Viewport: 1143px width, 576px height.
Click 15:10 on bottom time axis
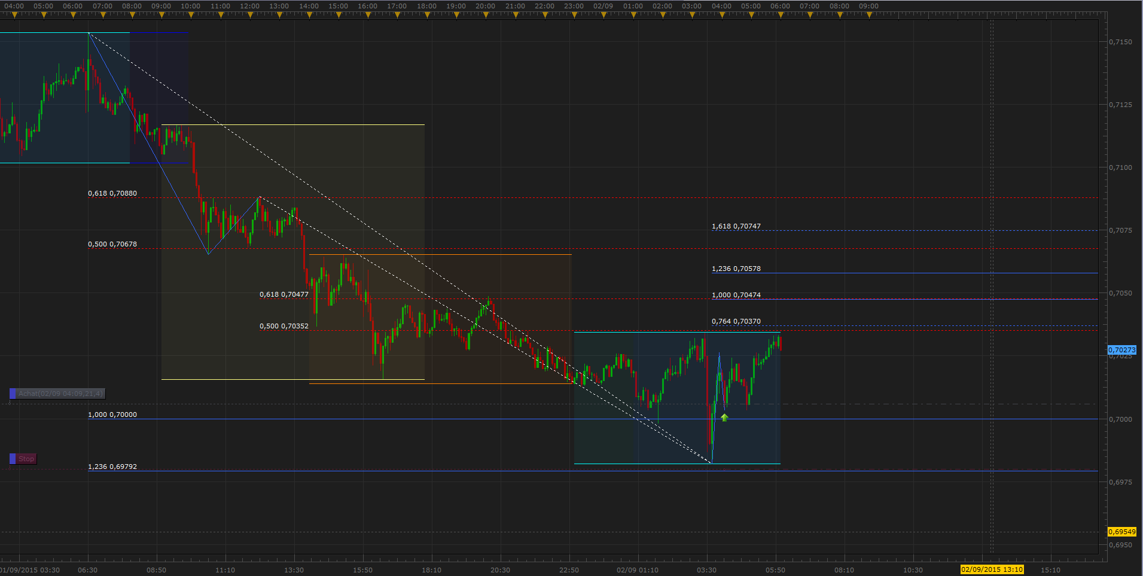1051,570
